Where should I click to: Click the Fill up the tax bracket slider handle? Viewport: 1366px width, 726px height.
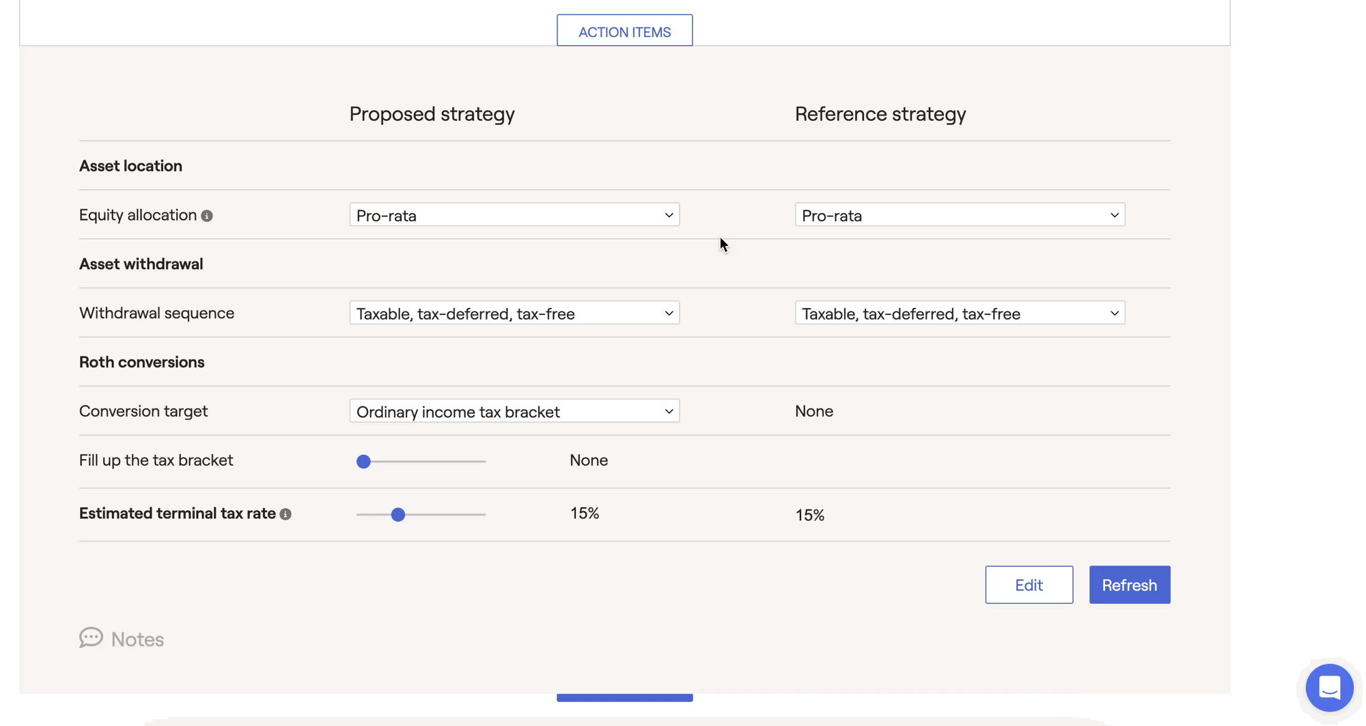pos(364,462)
